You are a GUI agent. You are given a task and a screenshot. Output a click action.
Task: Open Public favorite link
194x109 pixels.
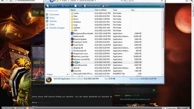coord(52,25)
